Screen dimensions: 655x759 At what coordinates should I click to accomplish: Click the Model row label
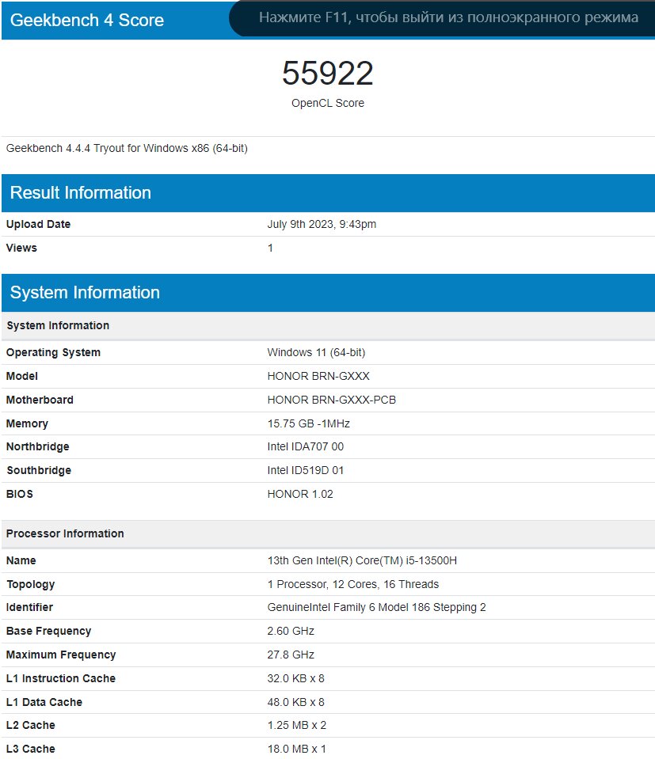[22, 376]
